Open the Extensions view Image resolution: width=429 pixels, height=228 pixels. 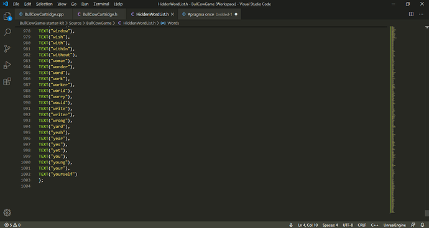(x=7, y=81)
